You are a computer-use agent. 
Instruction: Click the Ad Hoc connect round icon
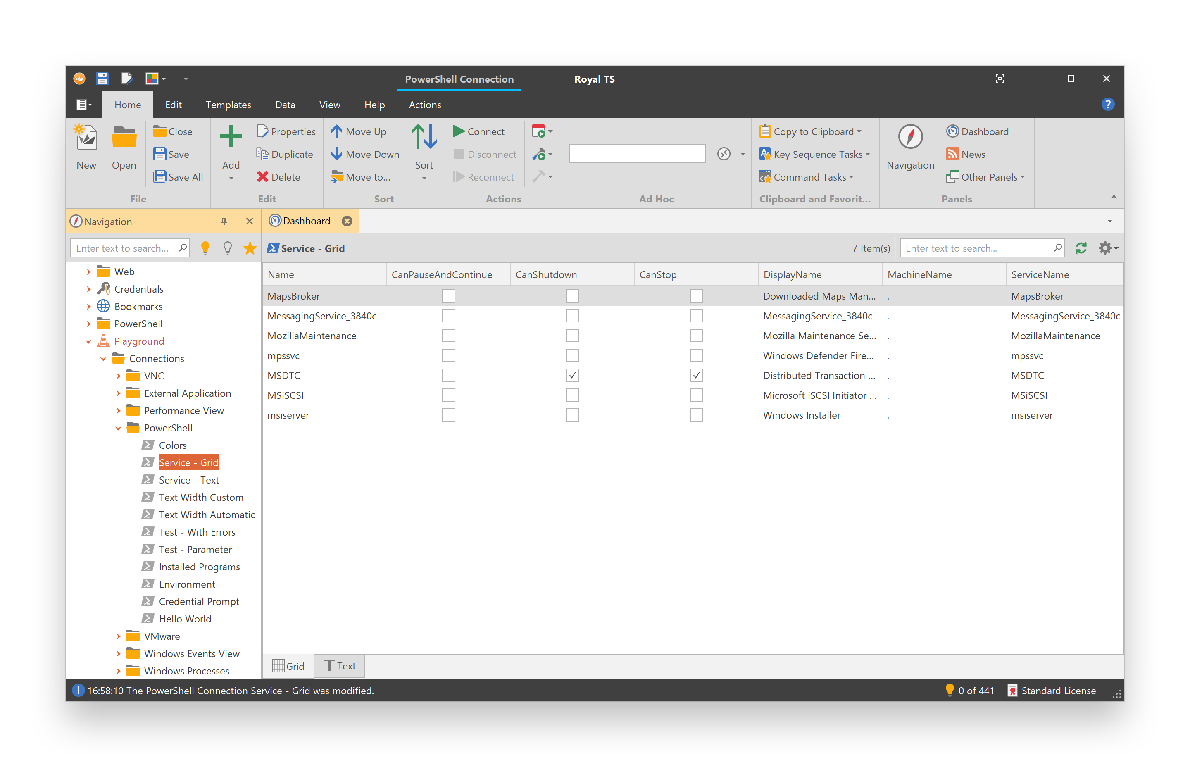724,154
